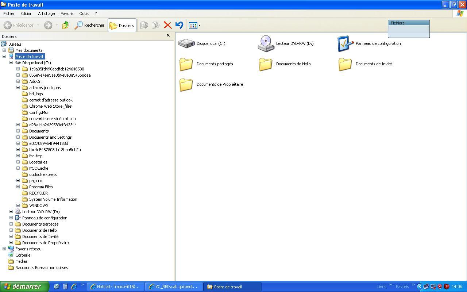Launch Internet Explorer from Quick Launch
This screenshot has height=292, width=467.
click(74, 287)
